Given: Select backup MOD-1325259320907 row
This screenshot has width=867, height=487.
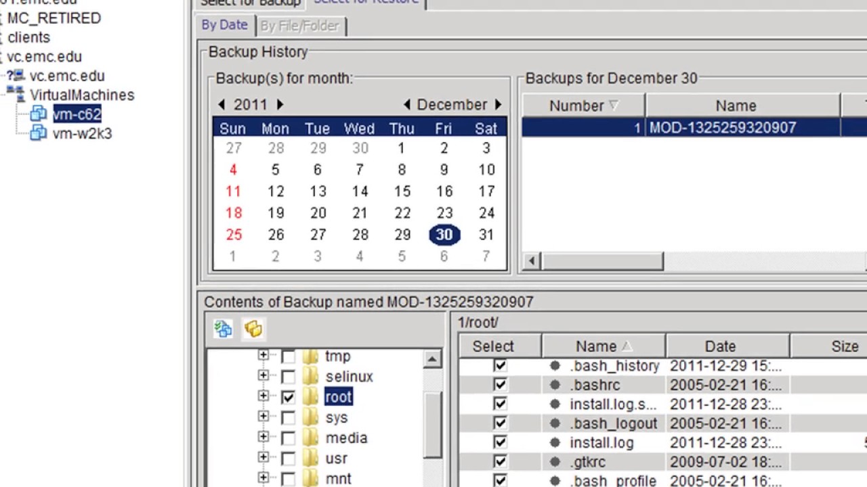Looking at the screenshot, I should click(x=694, y=128).
